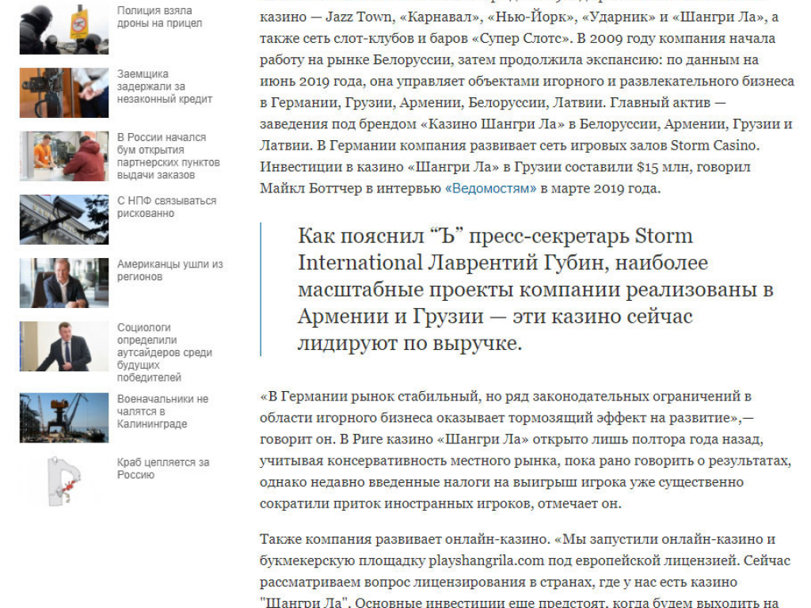811x608 pixels.
Task: Open thumbnail for partner pickup points story
Action: click(x=64, y=156)
